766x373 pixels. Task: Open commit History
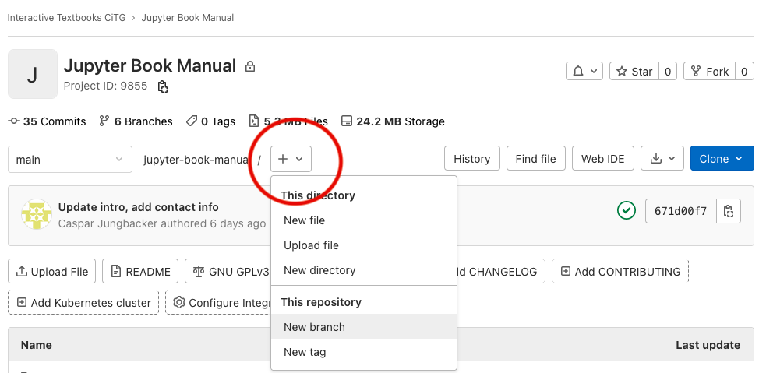(x=472, y=159)
